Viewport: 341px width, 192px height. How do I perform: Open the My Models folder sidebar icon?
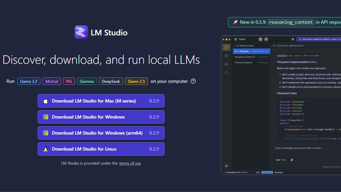coord(226,64)
